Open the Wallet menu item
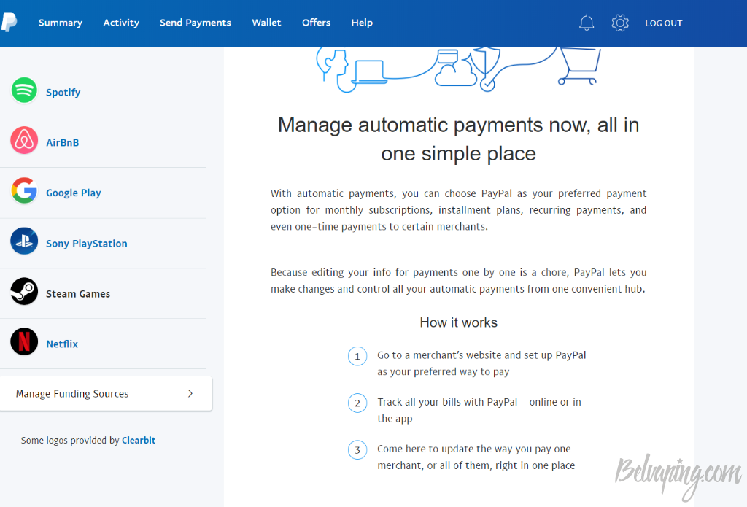The image size is (747, 507). [266, 23]
